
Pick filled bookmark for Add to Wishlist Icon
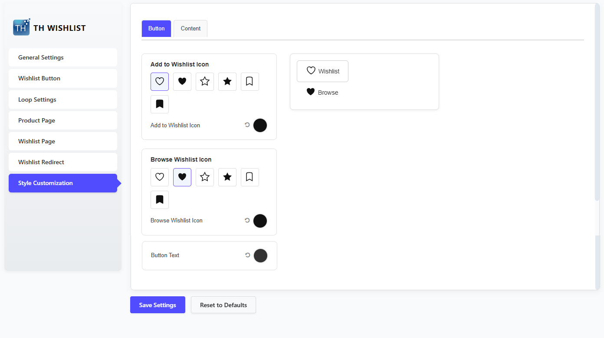pyautogui.click(x=160, y=104)
